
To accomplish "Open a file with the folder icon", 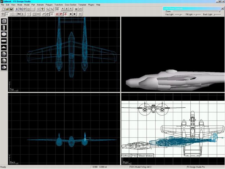I will (x=7, y=9).
